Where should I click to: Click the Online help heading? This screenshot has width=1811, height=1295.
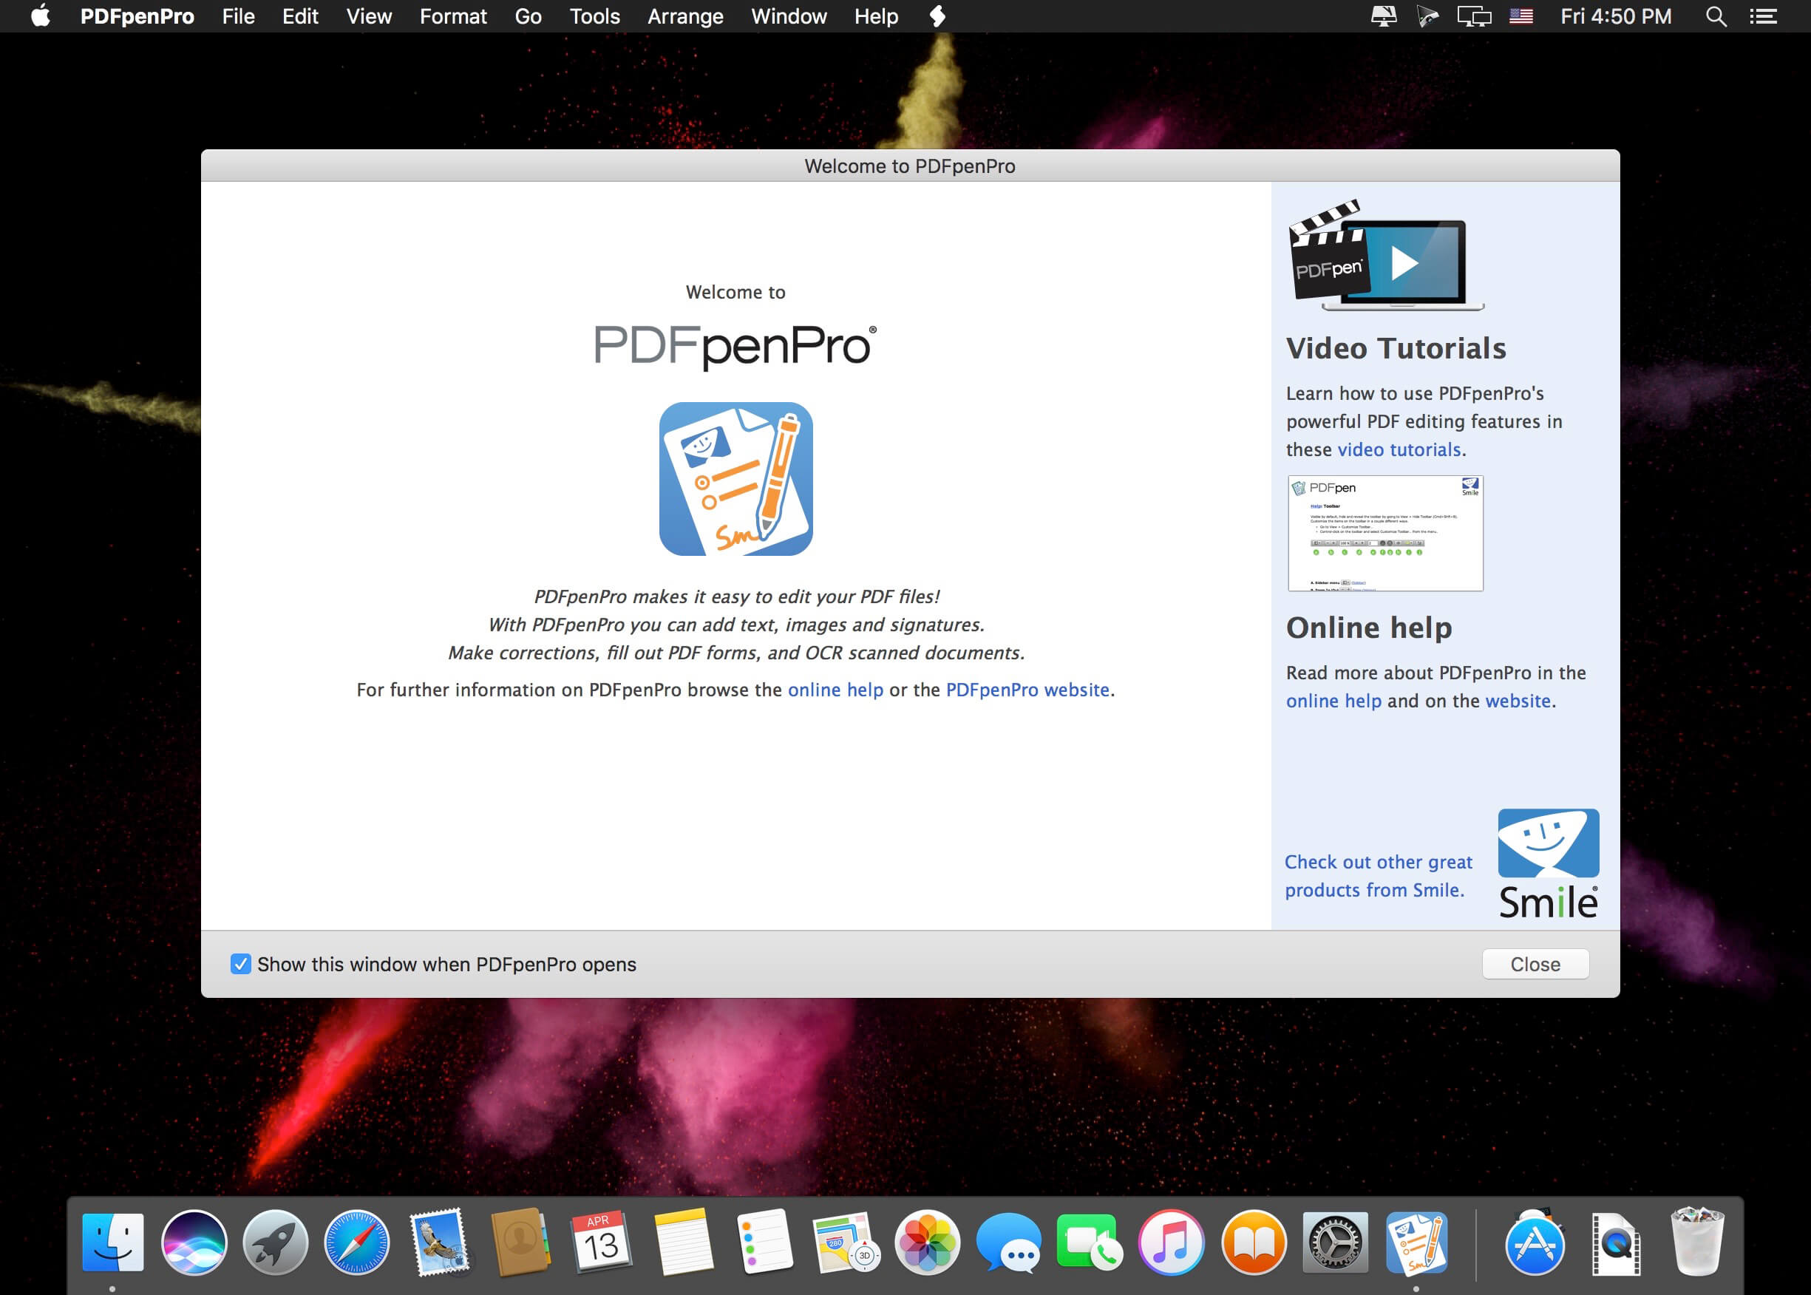[x=1368, y=628]
